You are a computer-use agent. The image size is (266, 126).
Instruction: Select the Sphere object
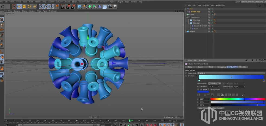pos(192,31)
